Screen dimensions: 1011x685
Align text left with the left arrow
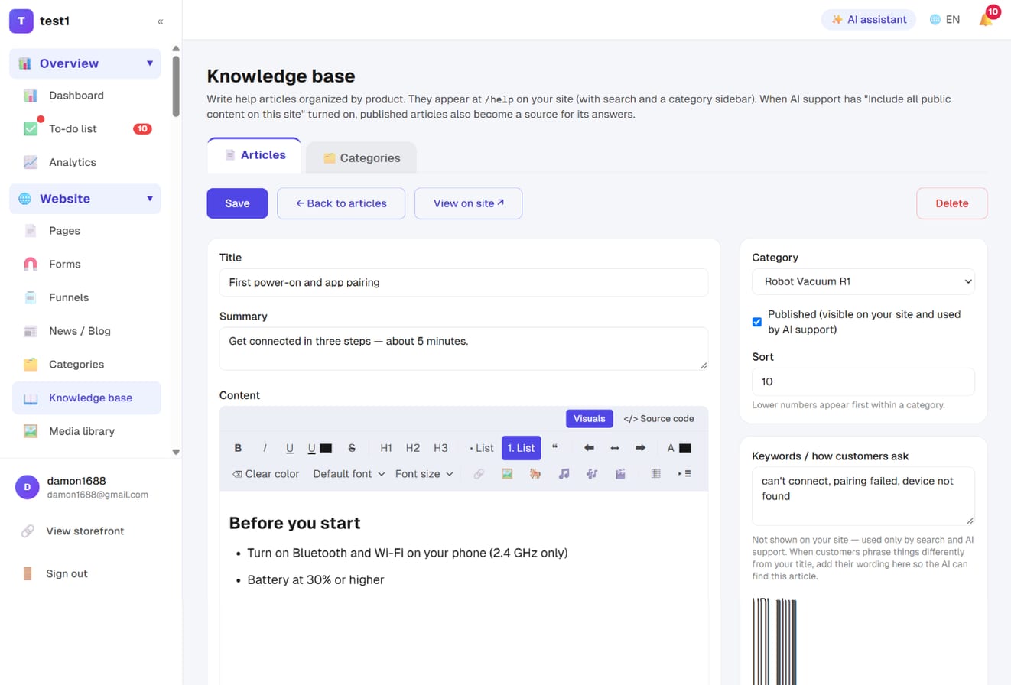pyautogui.click(x=589, y=448)
